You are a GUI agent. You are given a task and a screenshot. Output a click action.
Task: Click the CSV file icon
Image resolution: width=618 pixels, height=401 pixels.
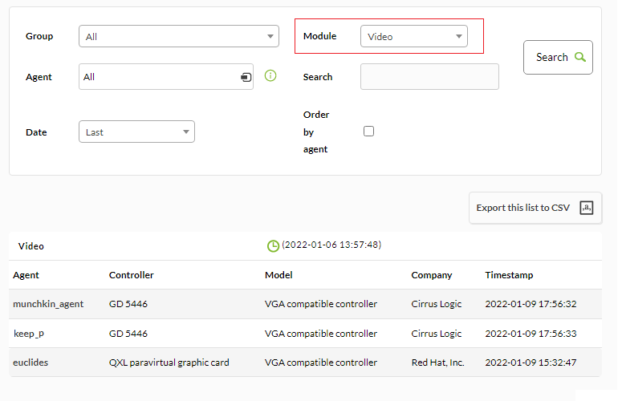point(586,208)
